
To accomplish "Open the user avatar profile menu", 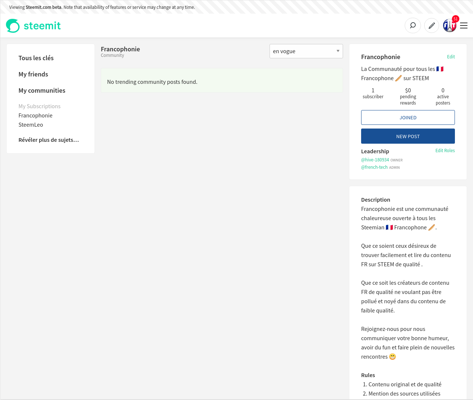I will (x=449, y=25).
